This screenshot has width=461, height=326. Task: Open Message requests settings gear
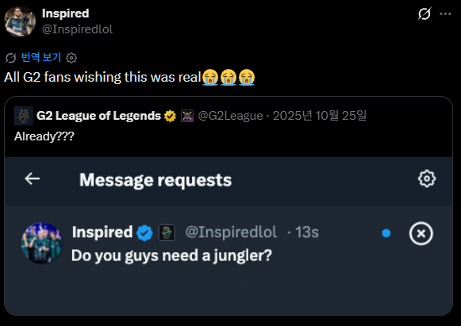427,178
